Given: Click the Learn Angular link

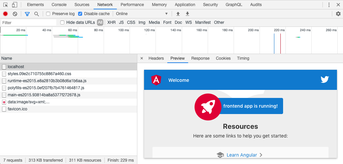Looking at the screenshot, I should point(241,155).
